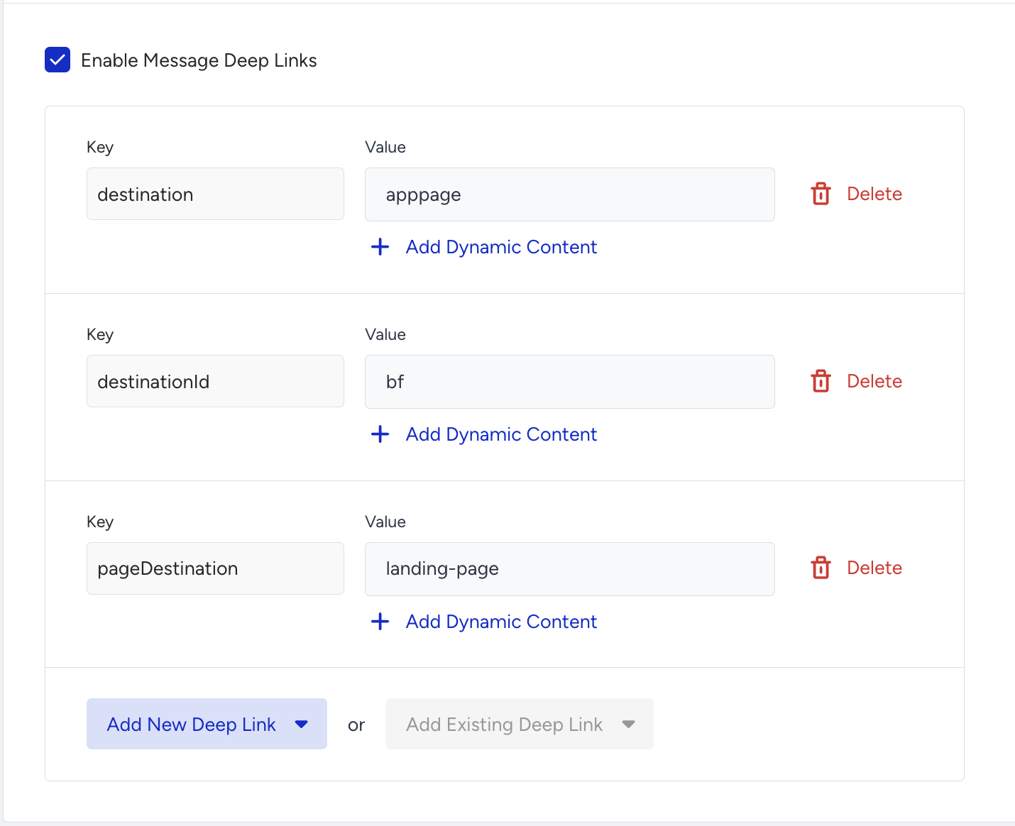Click the trash icon for the pageDestination row

(821, 568)
